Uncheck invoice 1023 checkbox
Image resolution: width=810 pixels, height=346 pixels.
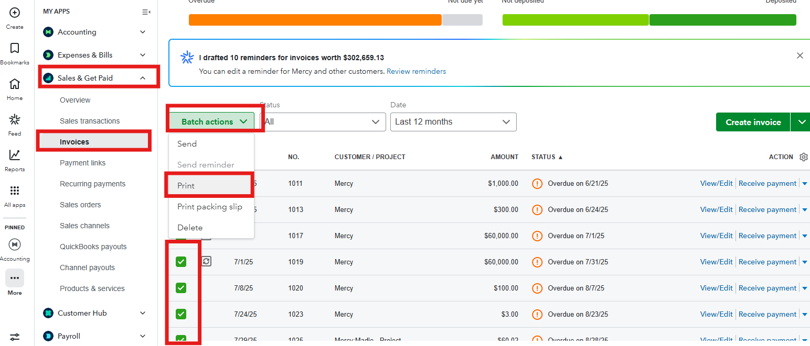(x=181, y=314)
